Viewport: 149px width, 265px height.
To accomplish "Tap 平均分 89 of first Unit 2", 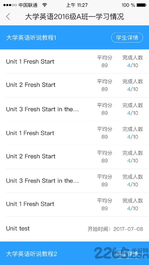I will 104,85.
